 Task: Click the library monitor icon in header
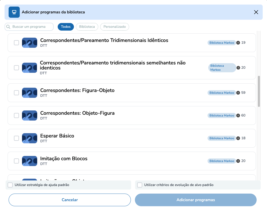coord(14,12)
